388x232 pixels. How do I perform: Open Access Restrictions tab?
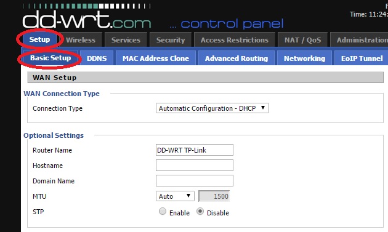[x=235, y=40]
